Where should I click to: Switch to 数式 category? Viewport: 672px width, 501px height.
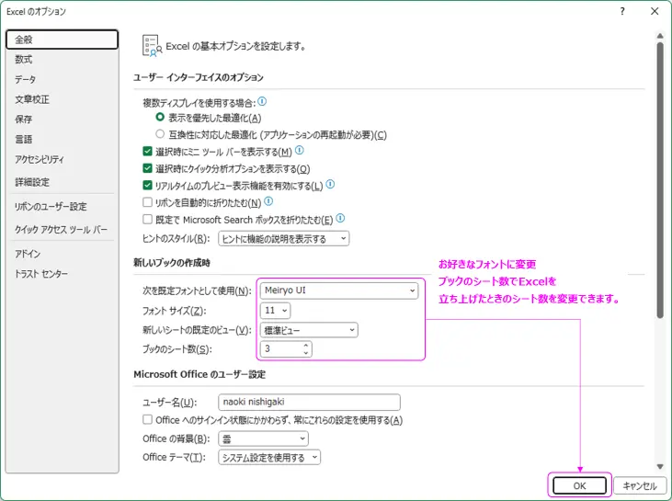(63, 60)
